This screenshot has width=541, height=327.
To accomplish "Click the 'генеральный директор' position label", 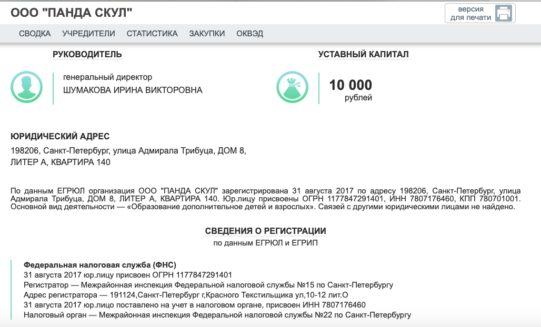I will [x=107, y=77].
